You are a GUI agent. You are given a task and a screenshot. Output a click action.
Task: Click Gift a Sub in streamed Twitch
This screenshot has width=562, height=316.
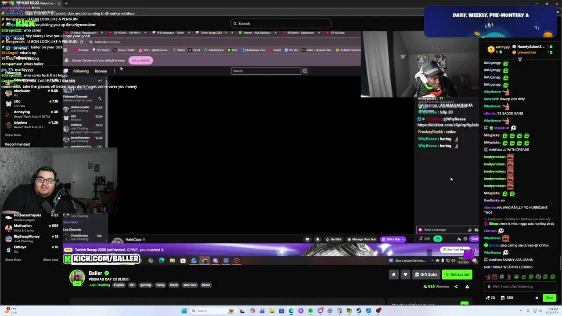pyautogui.click(x=393, y=239)
